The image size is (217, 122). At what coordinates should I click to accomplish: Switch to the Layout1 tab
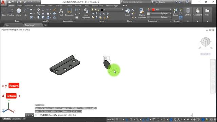17,119
